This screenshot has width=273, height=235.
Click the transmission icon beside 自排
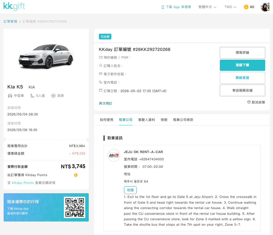(x=53, y=96)
